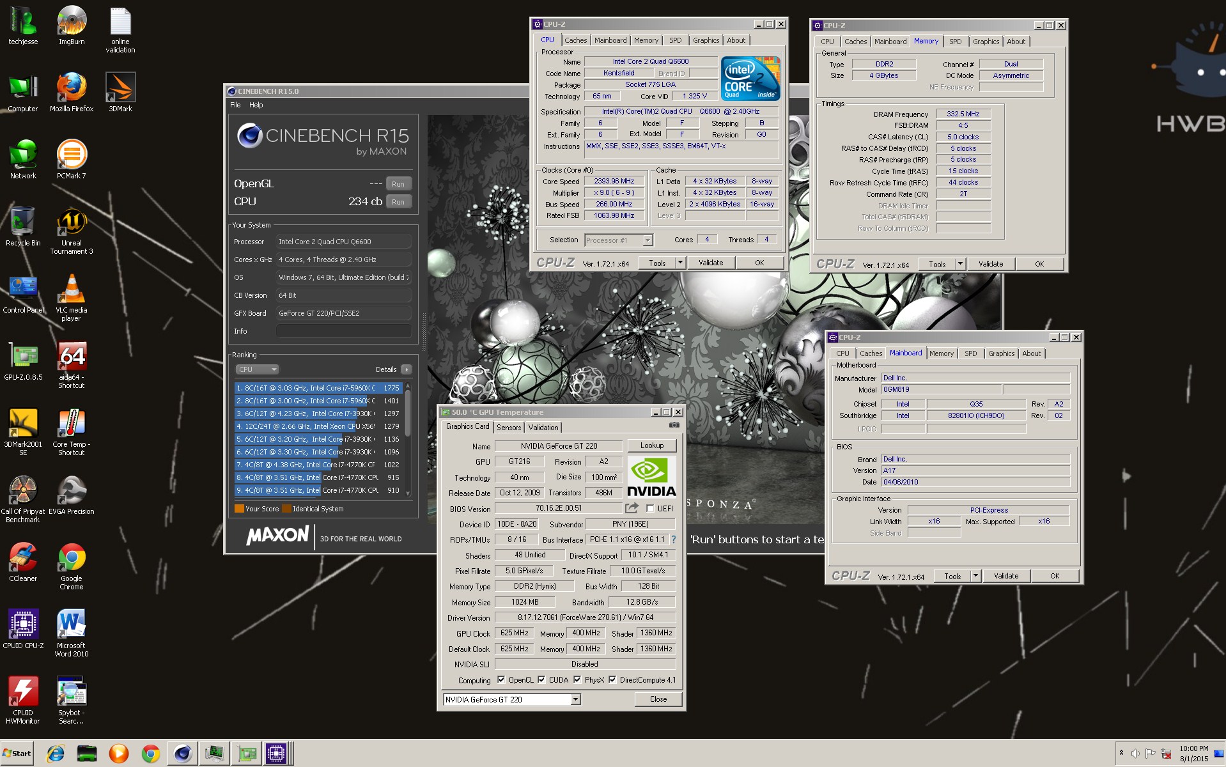Open PCMark 7 desktop shortcut
Screen dimensions: 1226x767
pyautogui.click(x=72, y=160)
